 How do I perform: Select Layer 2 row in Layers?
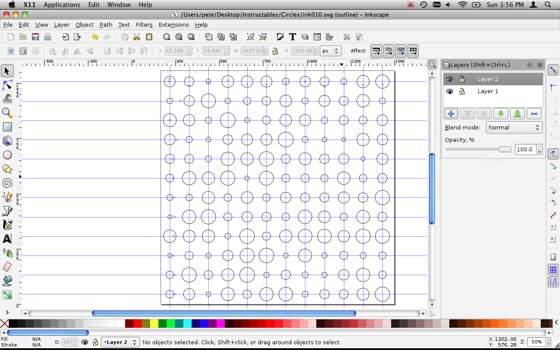493,79
